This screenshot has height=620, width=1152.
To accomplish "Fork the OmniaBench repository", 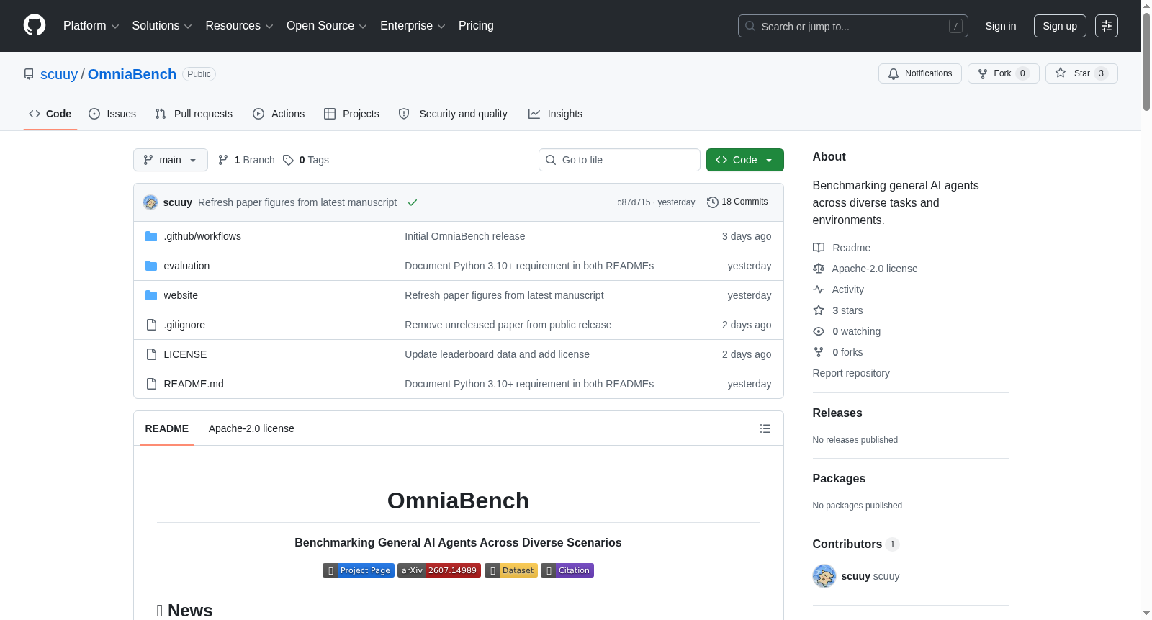I will tap(1004, 73).
